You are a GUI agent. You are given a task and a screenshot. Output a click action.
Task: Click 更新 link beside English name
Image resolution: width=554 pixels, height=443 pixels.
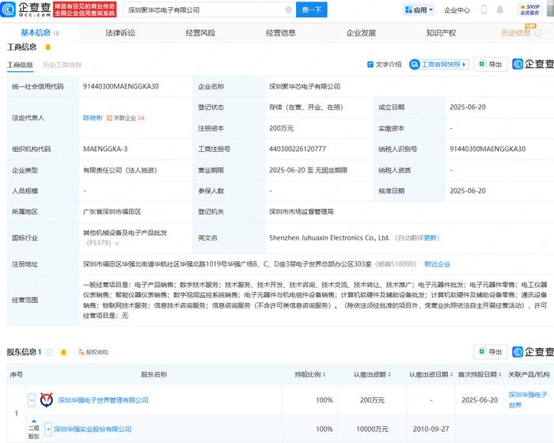click(x=431, y=238)
